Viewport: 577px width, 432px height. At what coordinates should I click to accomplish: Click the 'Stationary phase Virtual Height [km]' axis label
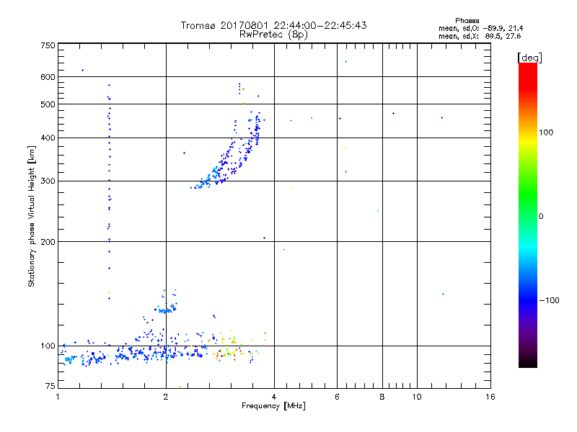(x=32, y=217)
